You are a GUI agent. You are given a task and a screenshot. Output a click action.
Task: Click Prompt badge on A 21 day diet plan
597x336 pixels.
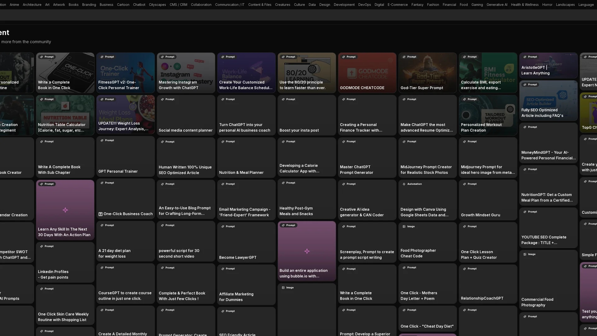click(x=107, y=225)
